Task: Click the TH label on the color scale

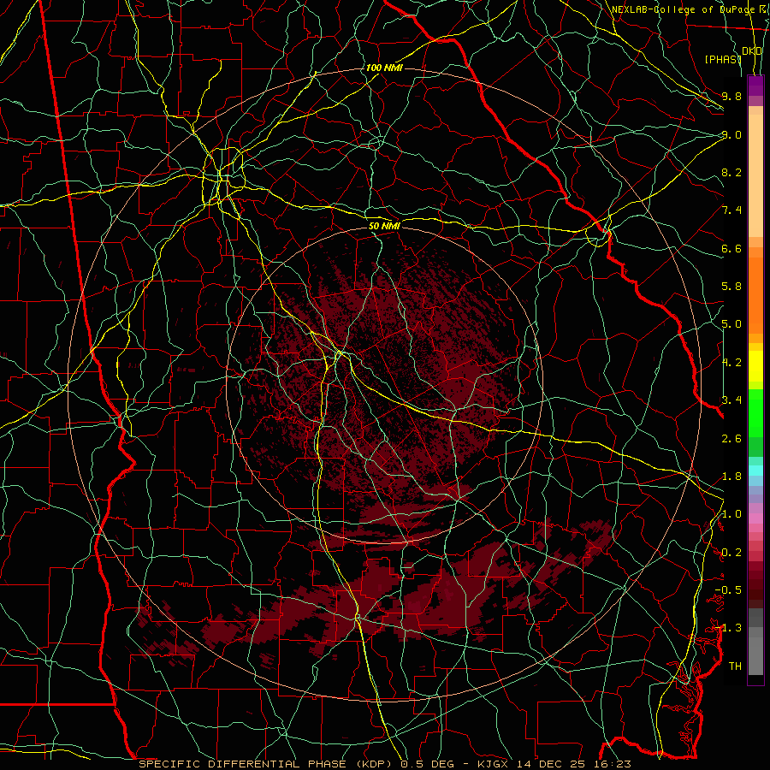Action: click(x=735, y=666)
